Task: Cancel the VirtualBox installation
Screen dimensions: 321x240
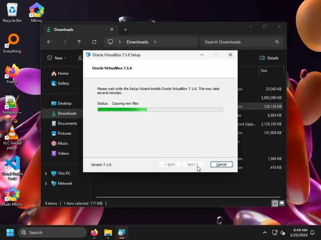Action: 222,164
